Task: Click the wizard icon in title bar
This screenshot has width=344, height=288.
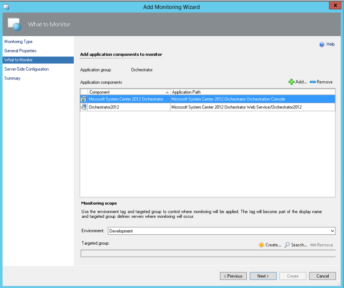Action: 6,7
